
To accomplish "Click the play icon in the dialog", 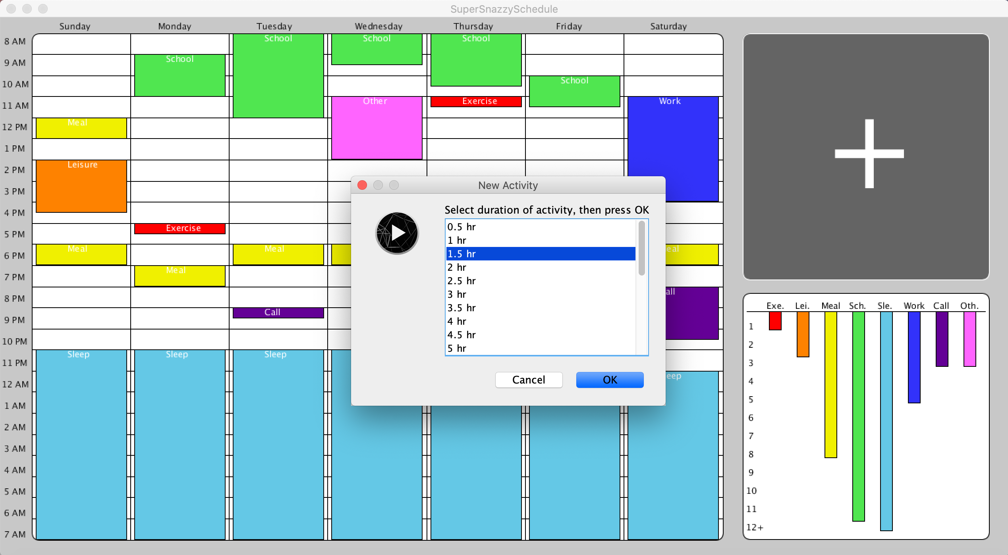I will [x=397, y=233].
